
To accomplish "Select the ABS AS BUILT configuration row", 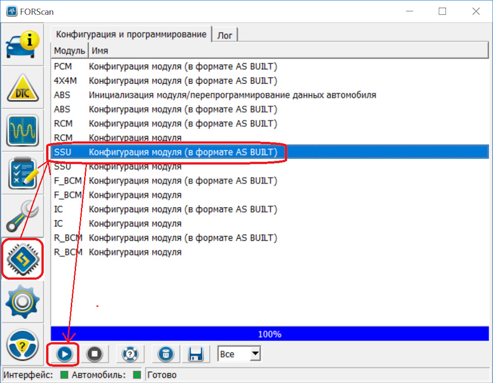I will pyautogui.click(x=270, y=109).
